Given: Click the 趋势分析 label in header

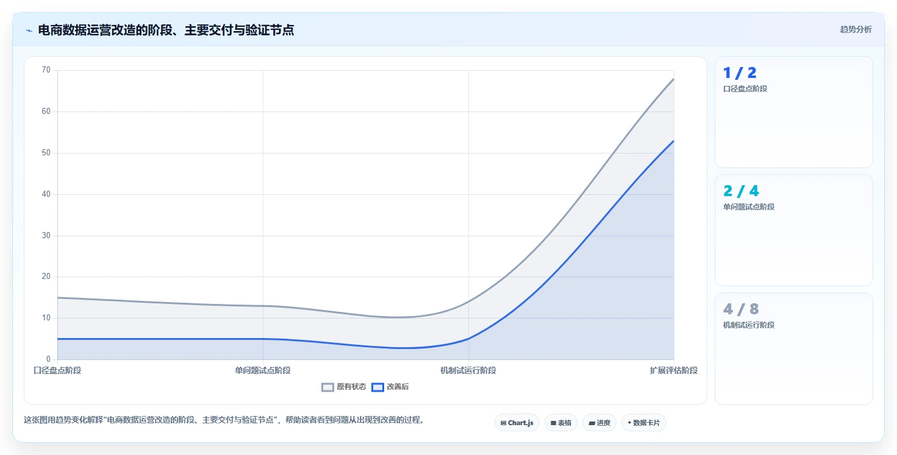Looking at the screenshot, I should pos(856,29).
